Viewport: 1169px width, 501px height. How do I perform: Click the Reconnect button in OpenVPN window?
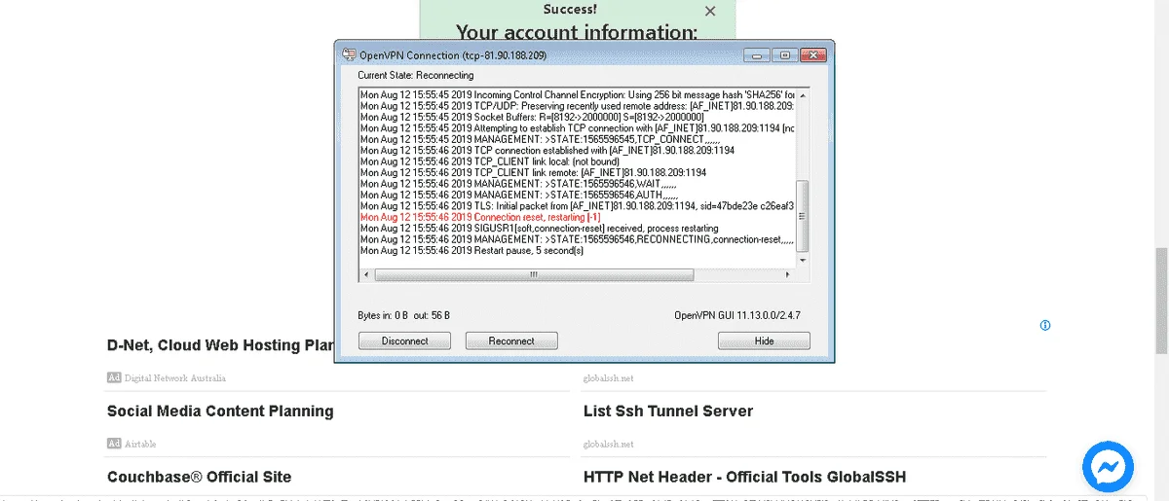point(511,340)
